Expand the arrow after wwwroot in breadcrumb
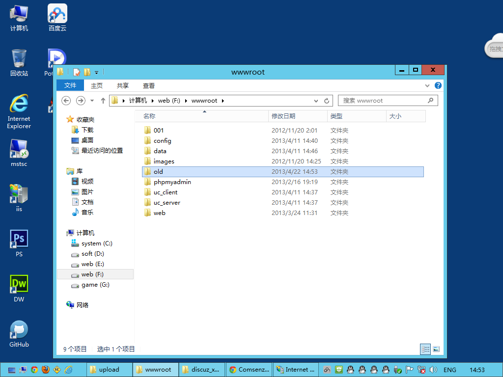 223,101
